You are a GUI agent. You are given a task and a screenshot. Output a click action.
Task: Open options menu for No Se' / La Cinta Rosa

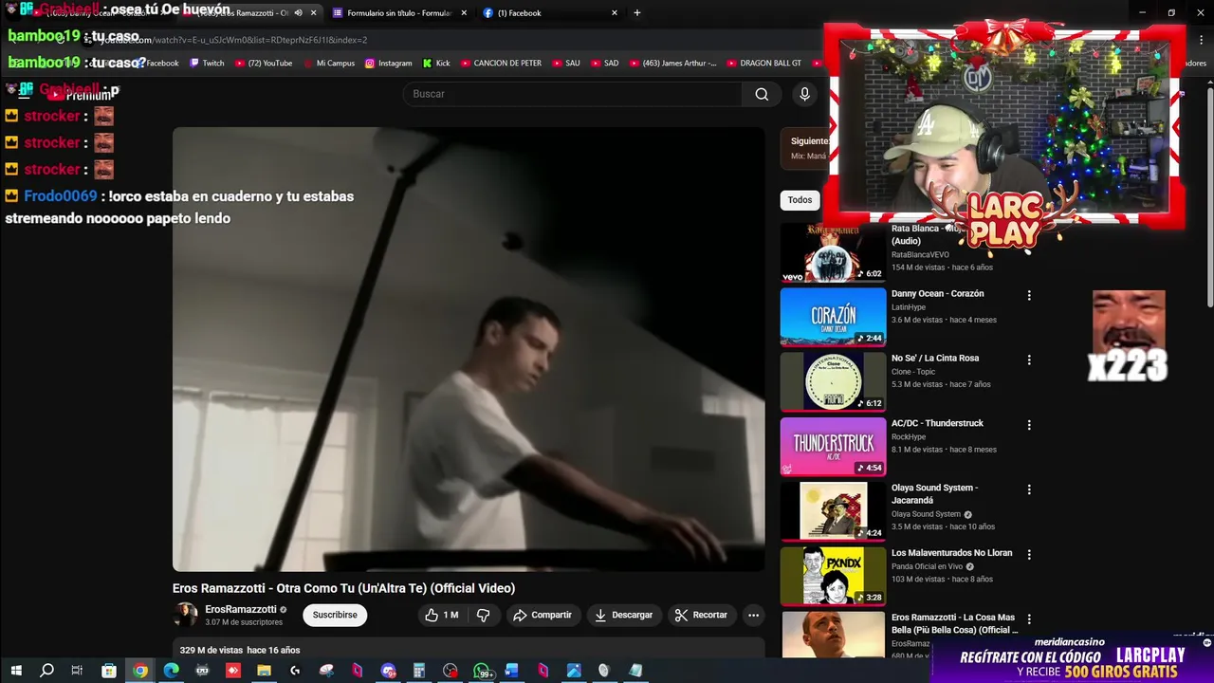(1028, 360)
